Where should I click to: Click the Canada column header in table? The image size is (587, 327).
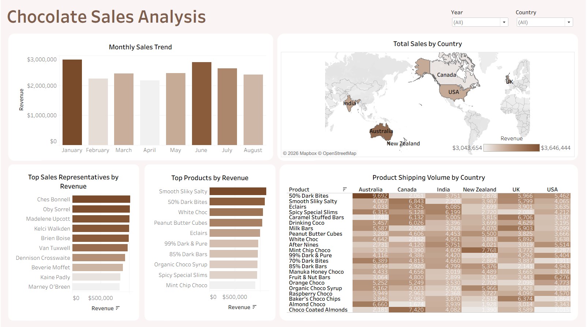tap(407, 190)
